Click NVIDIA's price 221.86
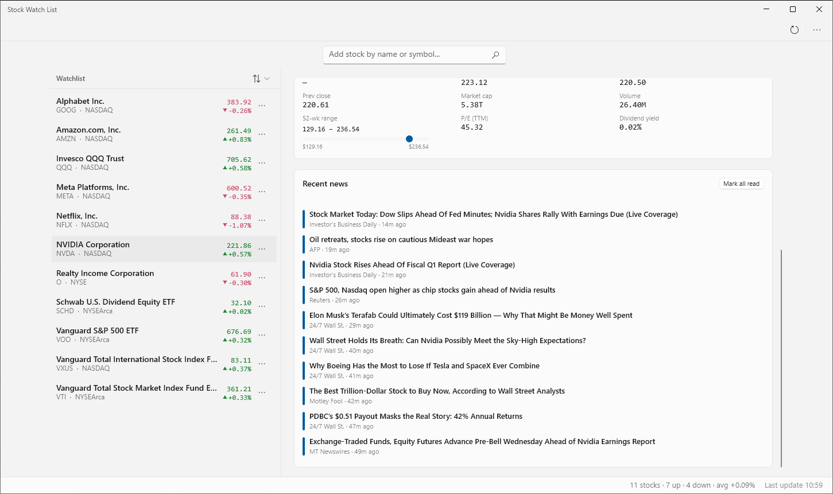This screenshot has height=494, width=833. [239, 246]
